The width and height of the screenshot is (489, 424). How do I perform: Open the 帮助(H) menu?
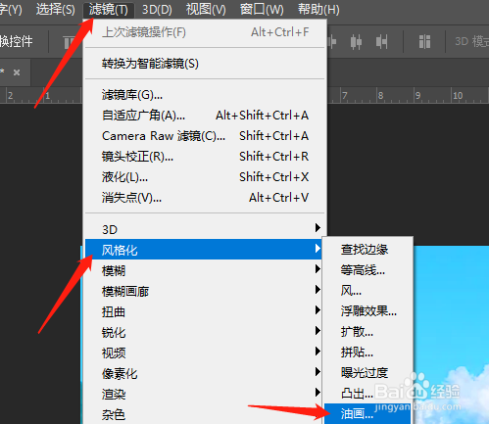tap(318, 9)
